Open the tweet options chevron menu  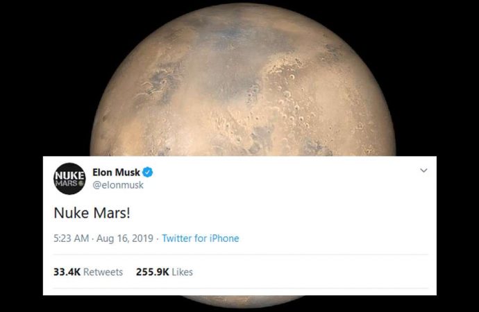424,171
